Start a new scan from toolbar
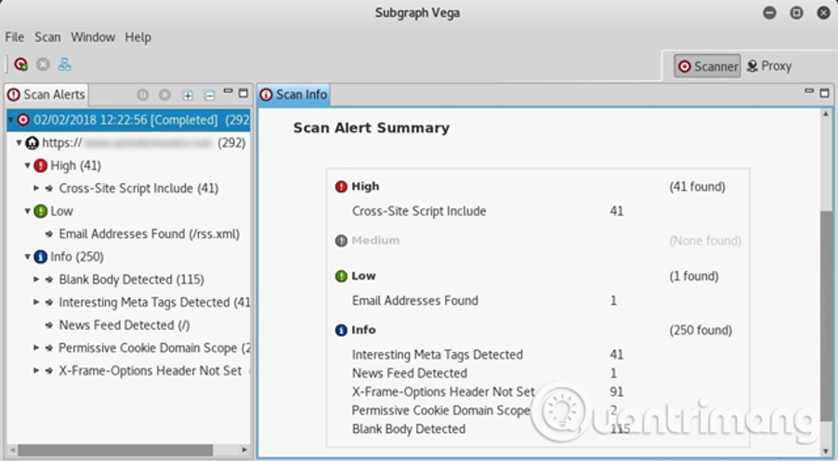 pos(20,64)
